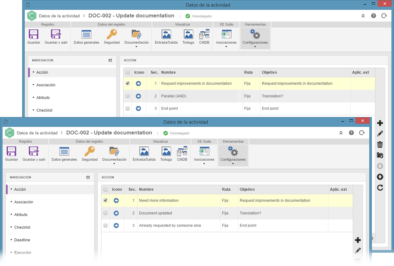Viewport: 394px width, 266px height.
Task: Click Guardar y salir in the front window
Action: point(34,154)
